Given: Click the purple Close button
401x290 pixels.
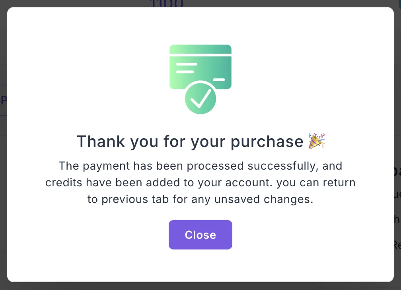Looking at the screenshot, I should tap(200, 235).
